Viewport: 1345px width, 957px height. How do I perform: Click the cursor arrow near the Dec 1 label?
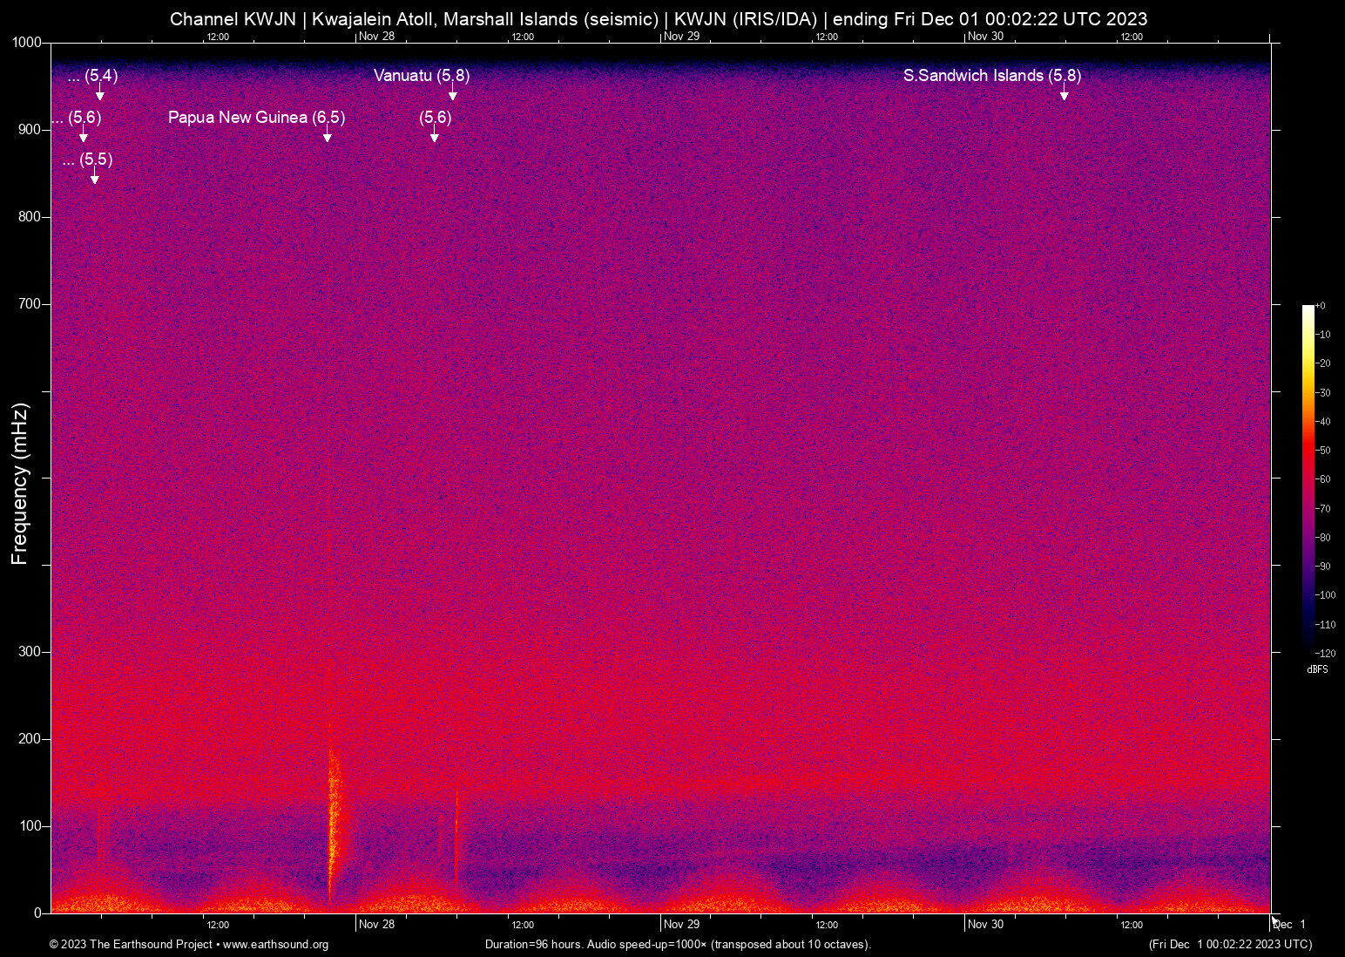(x=1274, y=921)
